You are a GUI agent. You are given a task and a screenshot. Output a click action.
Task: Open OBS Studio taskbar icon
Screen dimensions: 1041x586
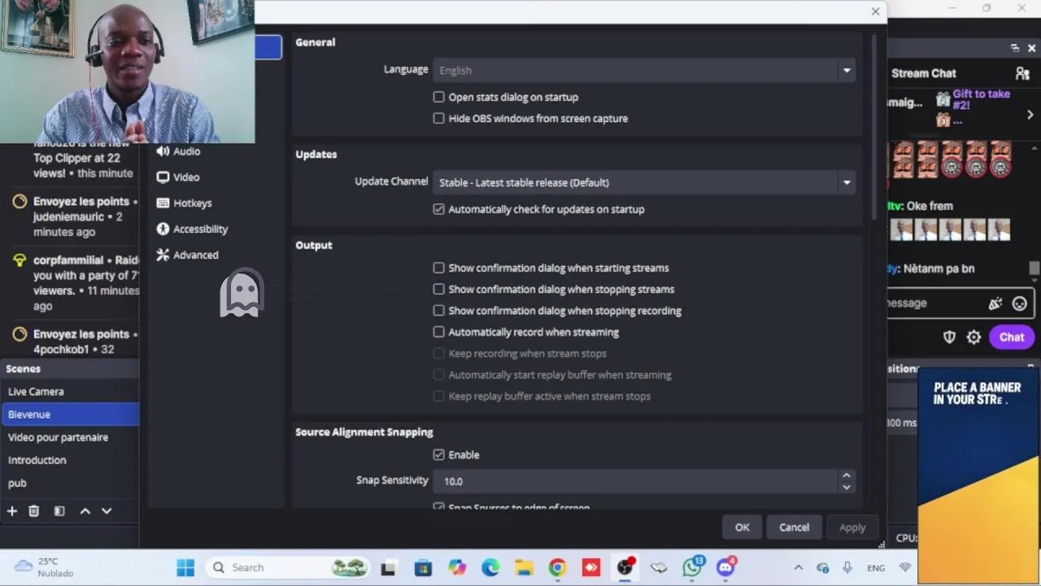(x=625, y=567)
